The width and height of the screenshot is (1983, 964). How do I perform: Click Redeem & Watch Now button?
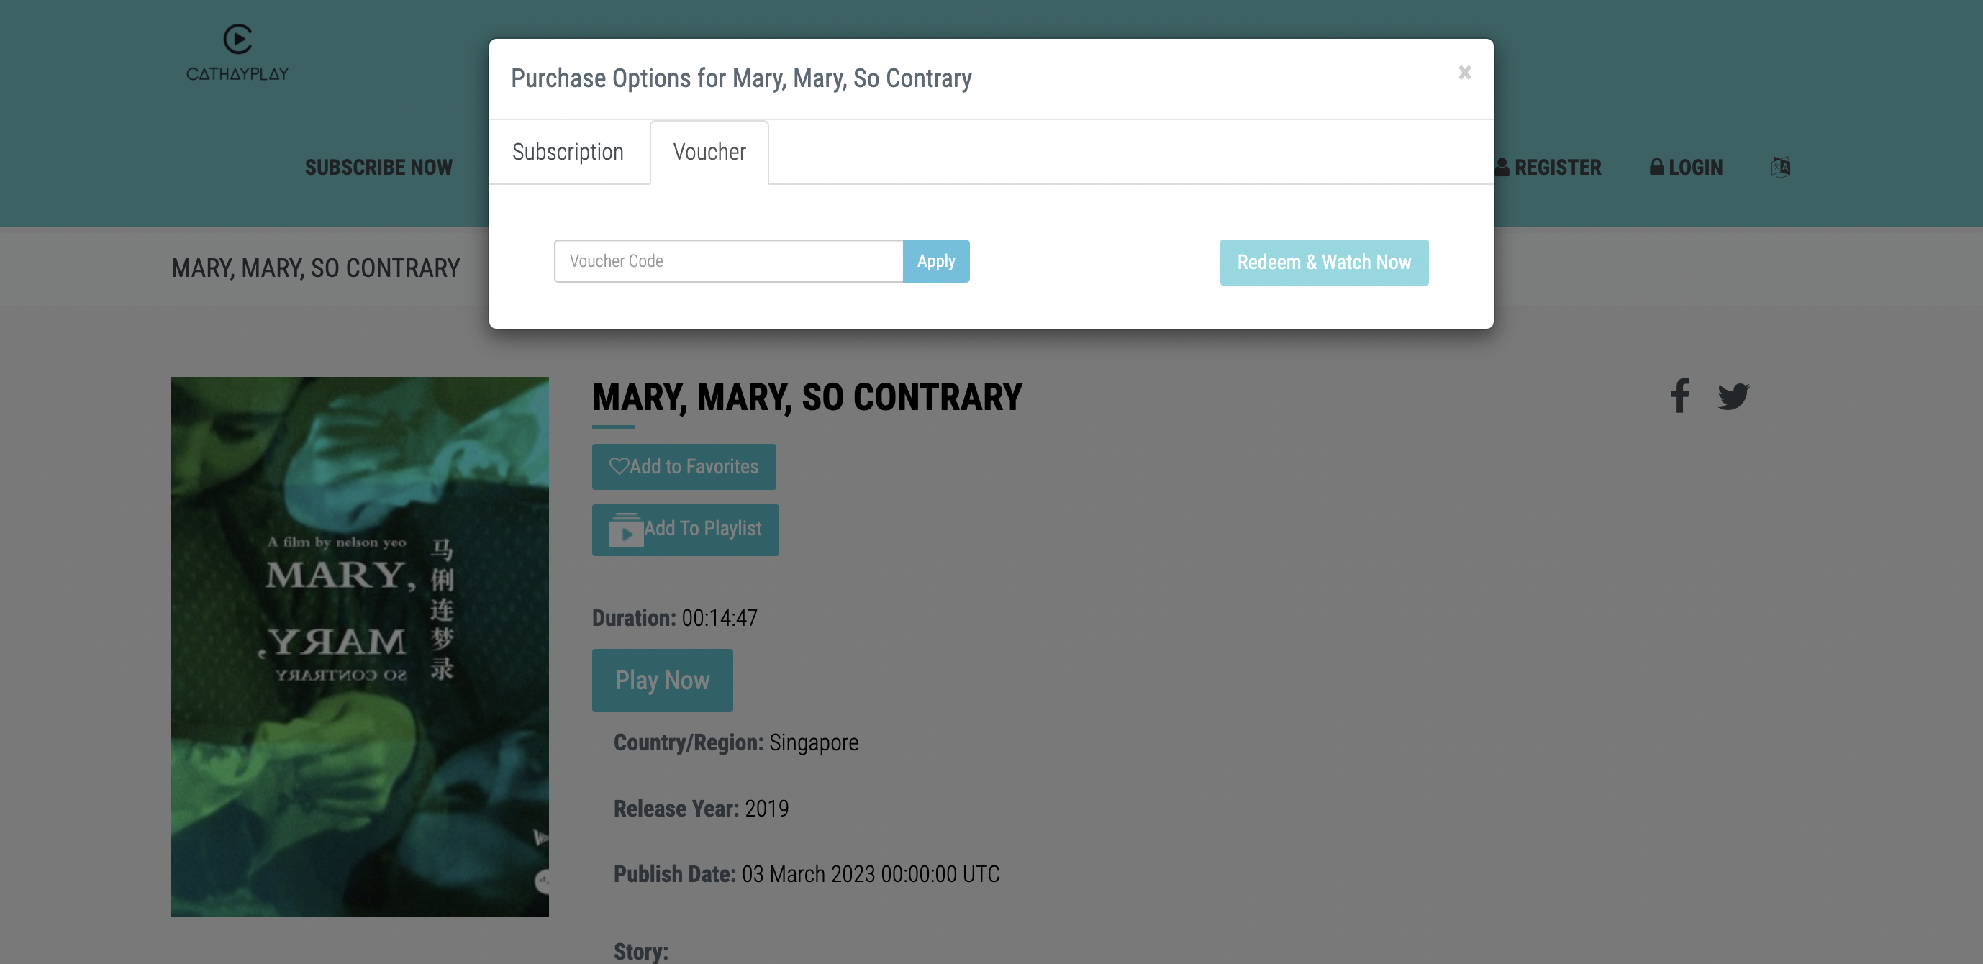[x=1323, y=263]
